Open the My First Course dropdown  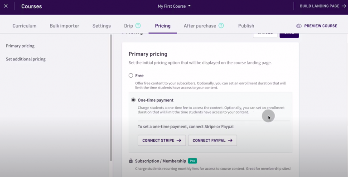tap(174, 6)
